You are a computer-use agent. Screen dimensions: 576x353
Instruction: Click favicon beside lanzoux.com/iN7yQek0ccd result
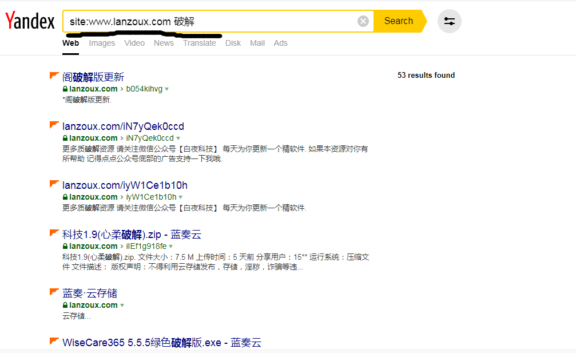point(54,125)
